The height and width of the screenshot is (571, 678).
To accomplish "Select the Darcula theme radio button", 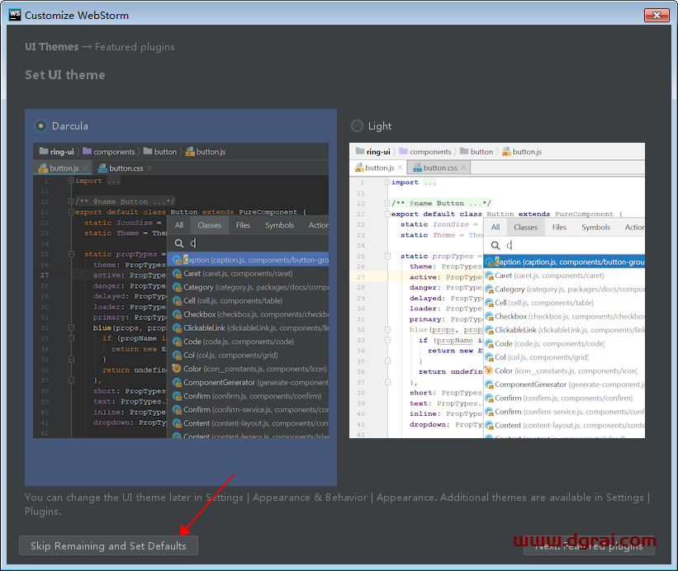I will 40,125.
